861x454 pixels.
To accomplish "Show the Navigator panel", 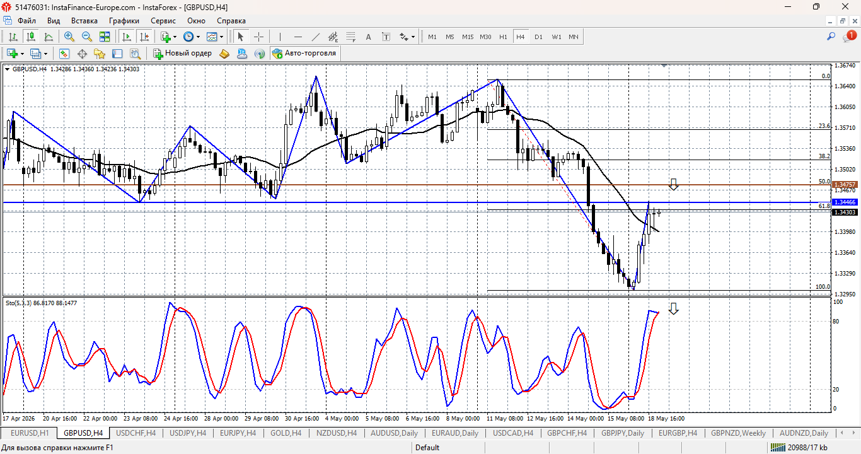I will [x=100, y=54].
